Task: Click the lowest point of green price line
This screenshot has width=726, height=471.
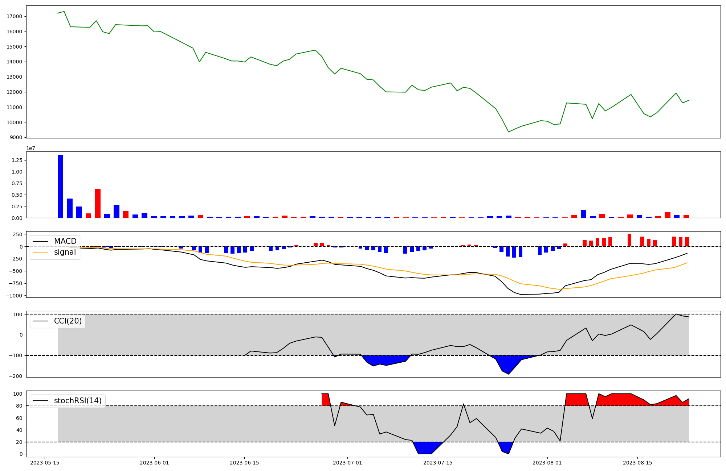Action: coord(508,132)
